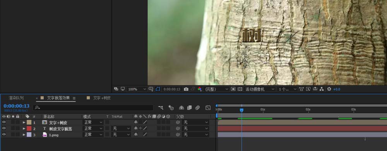The height and width of the screenshot is (151, 387).
Task: Switch to the 文字脱落效果 tab
Action: coord(58,98)
